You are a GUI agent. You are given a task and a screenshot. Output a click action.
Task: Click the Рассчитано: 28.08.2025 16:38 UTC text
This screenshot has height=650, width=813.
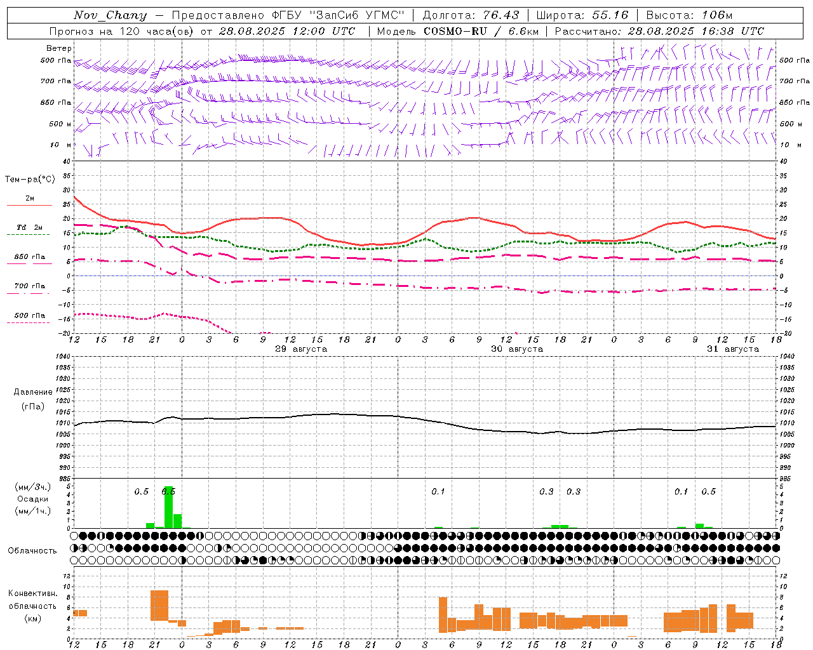tap(659, 31)
